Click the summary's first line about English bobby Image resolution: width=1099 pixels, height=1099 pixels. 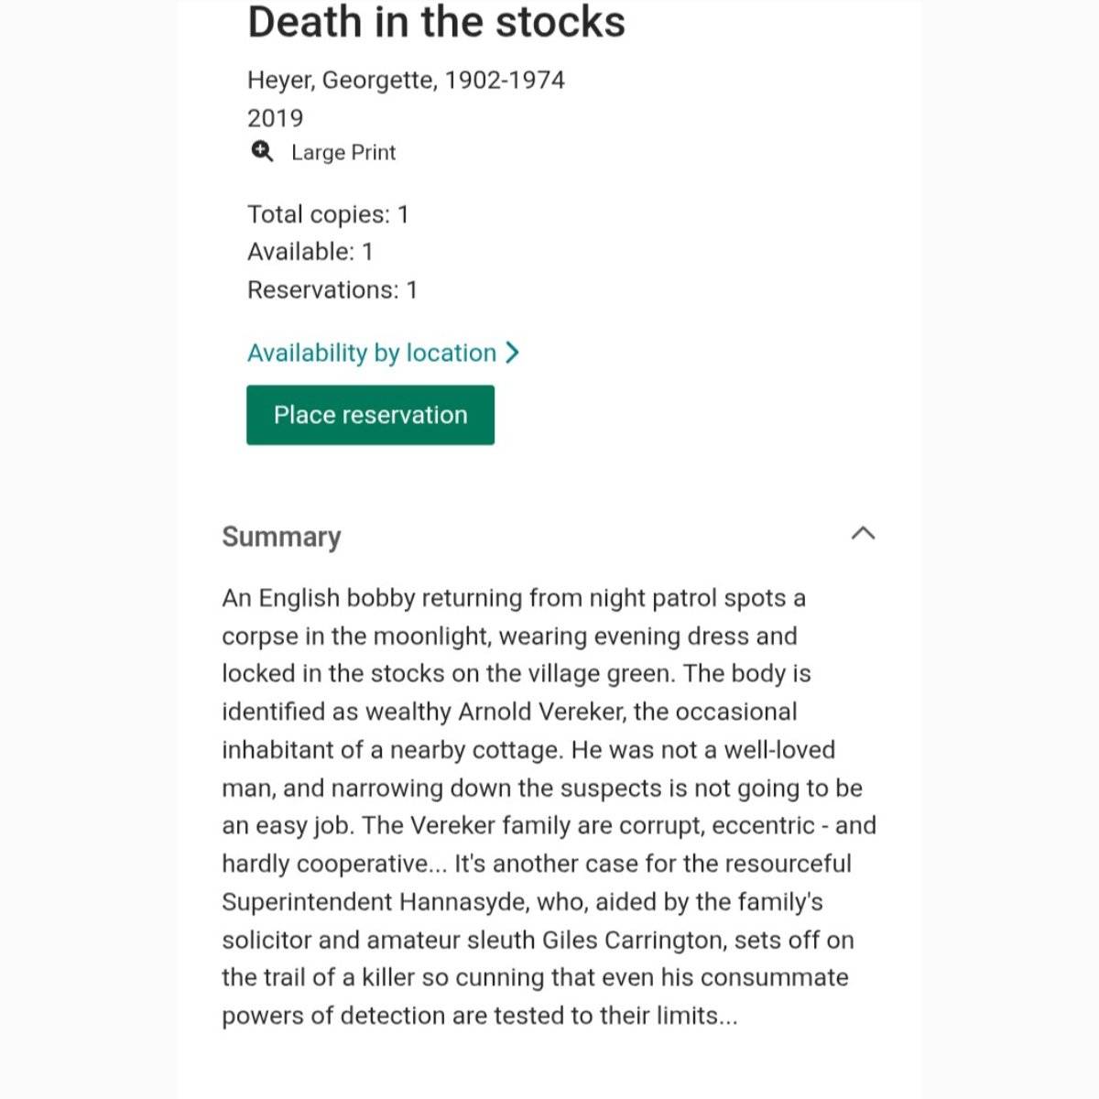coord(513,598)
